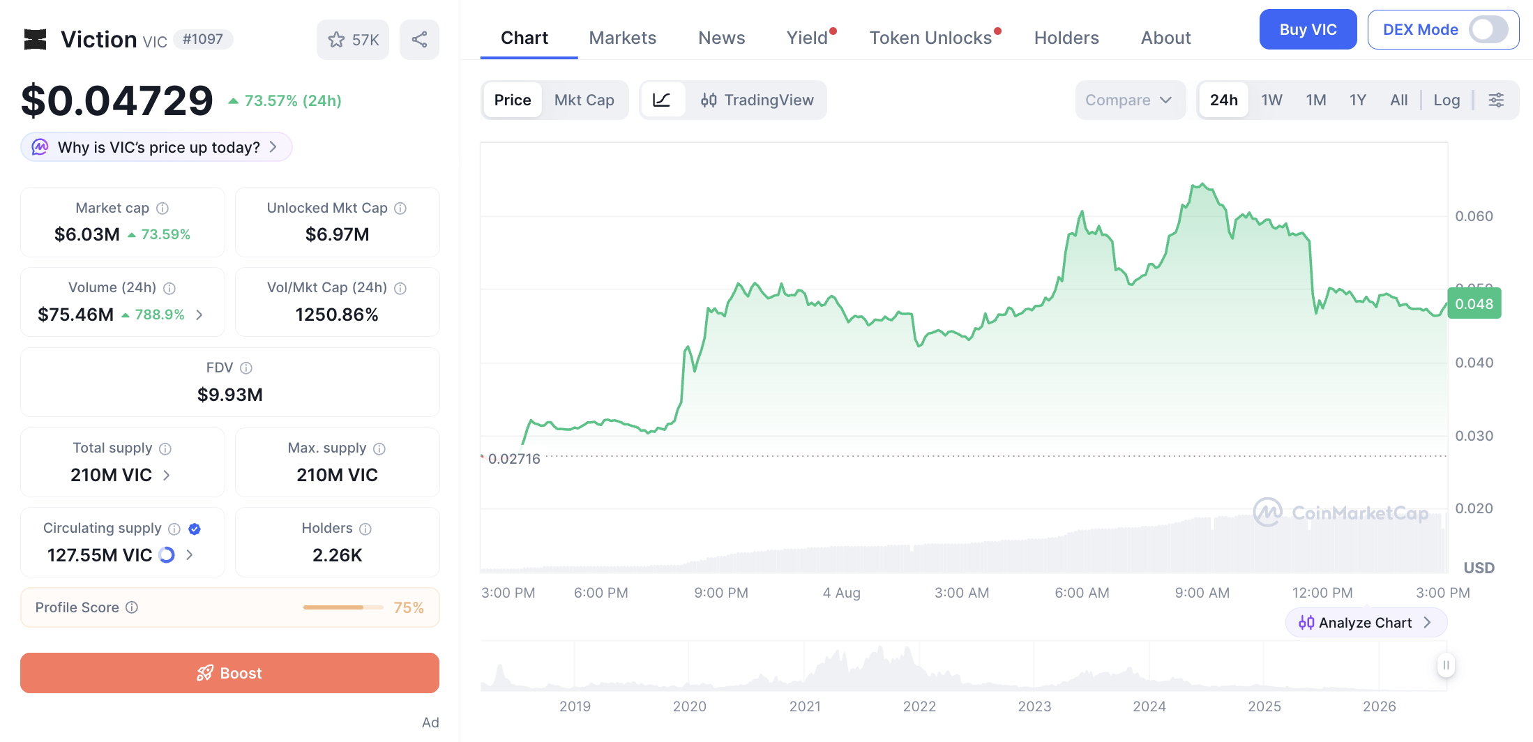Image resolution: width=1533 pixels, height=742 pixels.
Task: Enable Log scale on chart
Action: [x=1447, y=100]
